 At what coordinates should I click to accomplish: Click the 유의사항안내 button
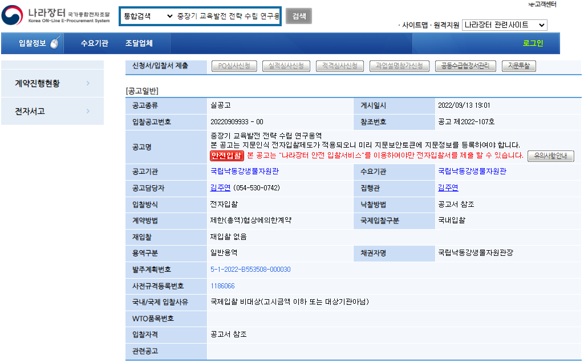point(550,156)
